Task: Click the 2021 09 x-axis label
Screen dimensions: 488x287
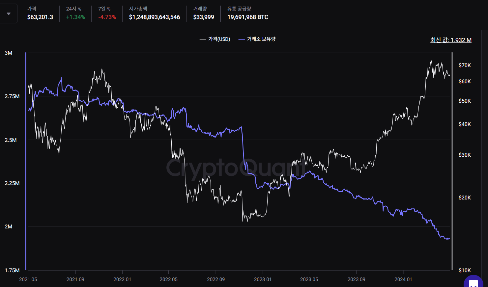Action: (x=75, y=279)
